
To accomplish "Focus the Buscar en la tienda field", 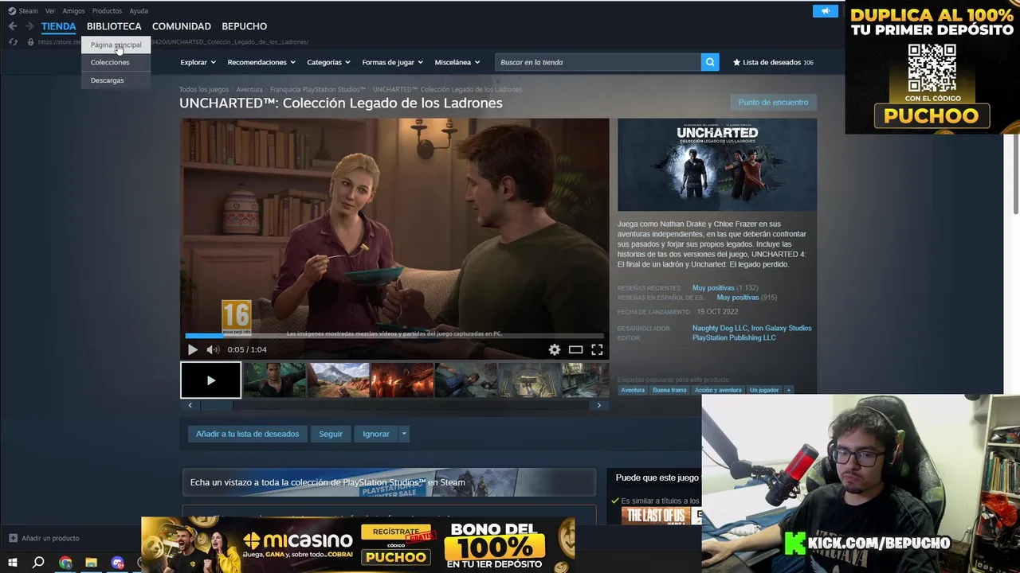I will [598, 62].
